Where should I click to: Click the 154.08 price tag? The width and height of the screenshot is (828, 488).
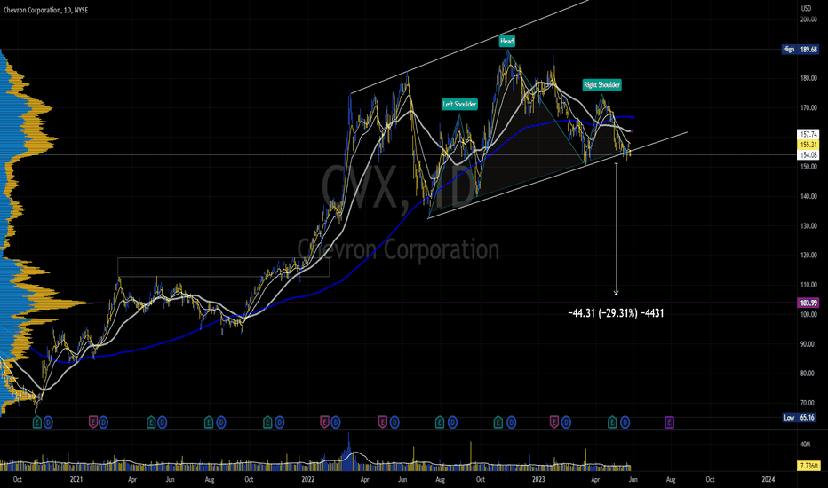pos(808,154)
